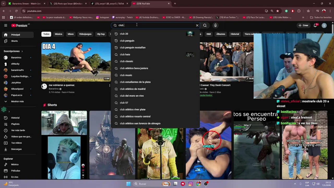The image size is (334, 188).
Task: Select the Historial filter chip
Action: tap(235, 34)
